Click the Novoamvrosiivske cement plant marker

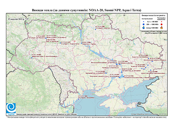[x=151, y=70]
